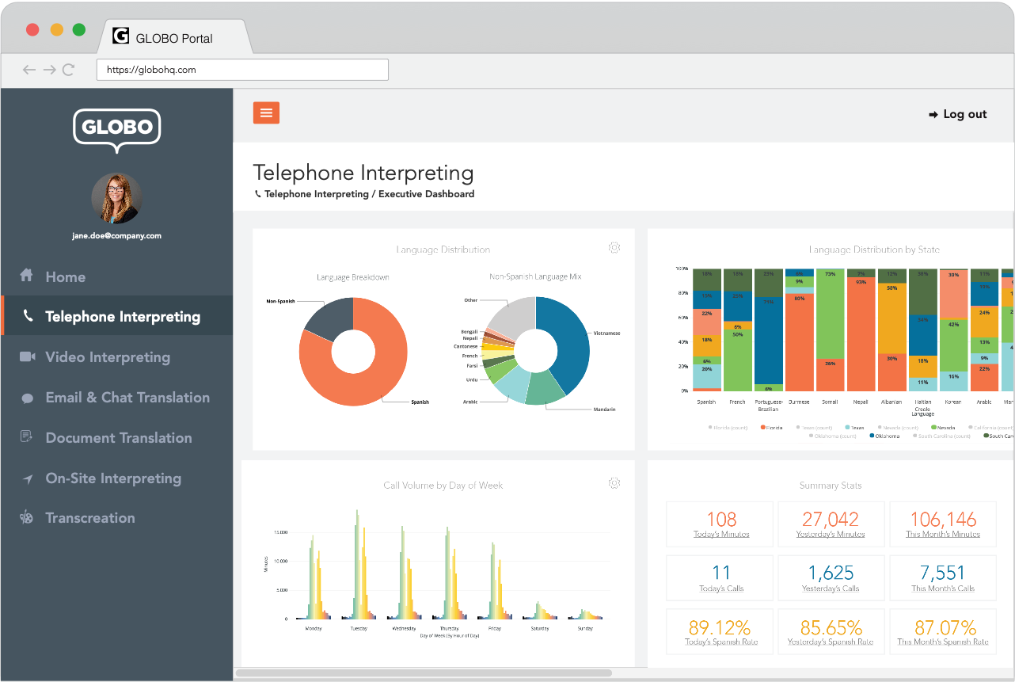This screenshot has width=1015, height=682.
Task: Click the GLOBO favicon in the tab
Action: tap(120, 36)
